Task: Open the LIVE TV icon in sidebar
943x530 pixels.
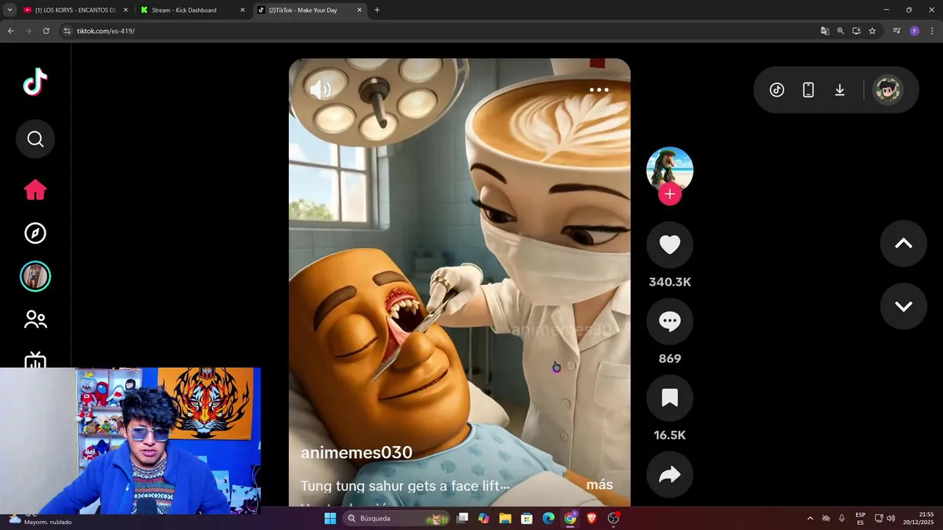Action: click(x=35, y=361)
